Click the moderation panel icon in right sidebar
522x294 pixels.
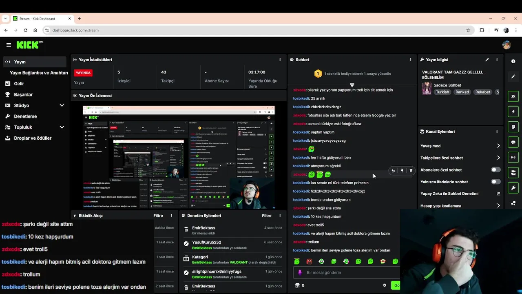(513, 173)
